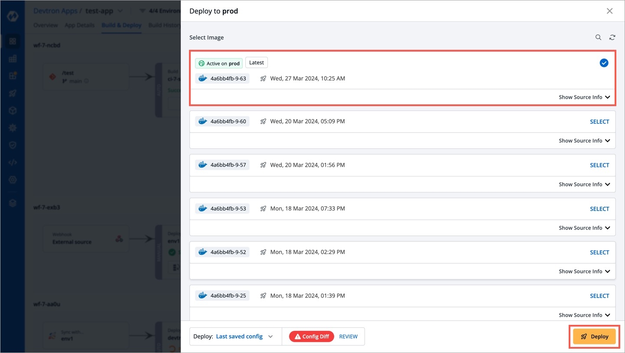The width and height of the screenshot is (625, 353).
Task: Expand Show Source Info for 4a6bb4fb-9-63
Action: pos(584,97)
